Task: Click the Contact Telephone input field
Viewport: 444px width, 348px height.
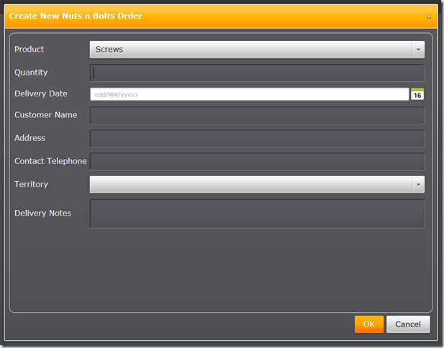Action: 257,162
